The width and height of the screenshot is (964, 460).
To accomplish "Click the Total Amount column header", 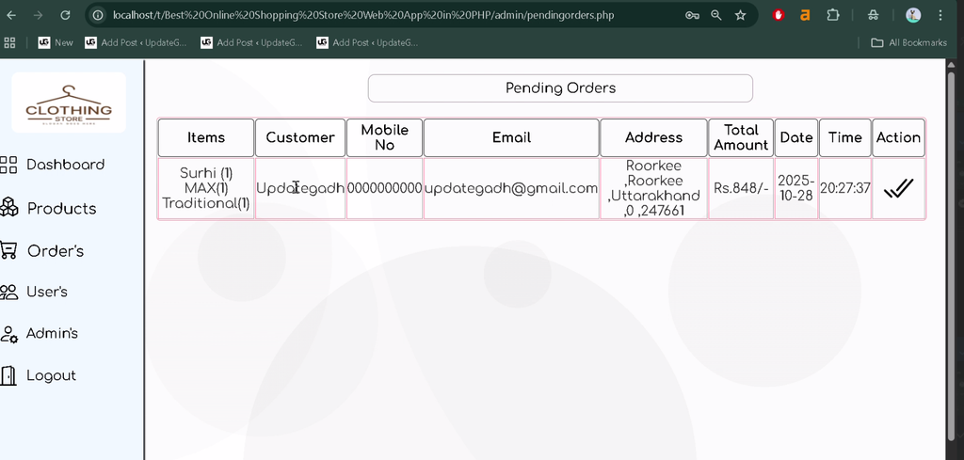I will pos(741,137).
